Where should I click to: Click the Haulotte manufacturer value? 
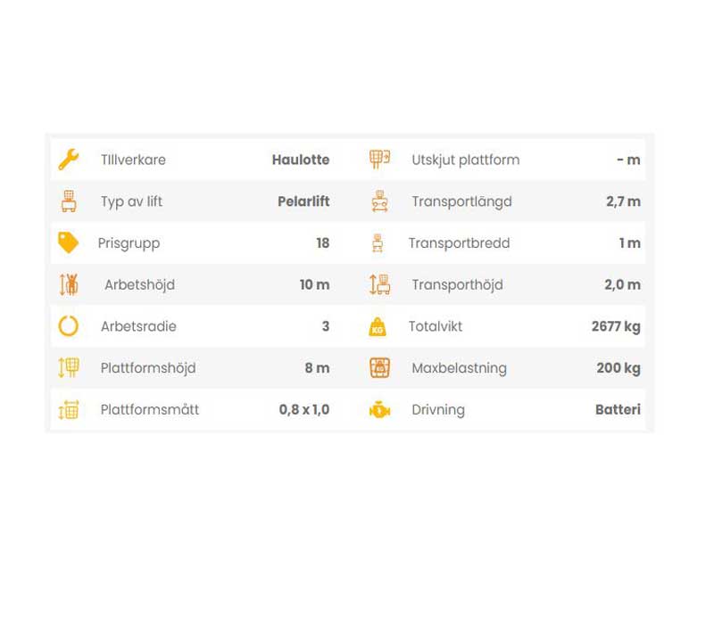pos(300,160)
